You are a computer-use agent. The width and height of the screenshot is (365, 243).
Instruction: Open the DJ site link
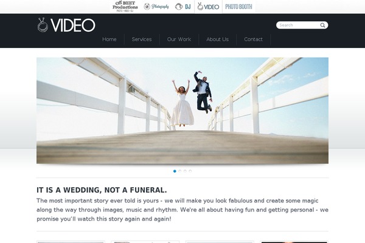pyautogui.click(x=183, y=7)
